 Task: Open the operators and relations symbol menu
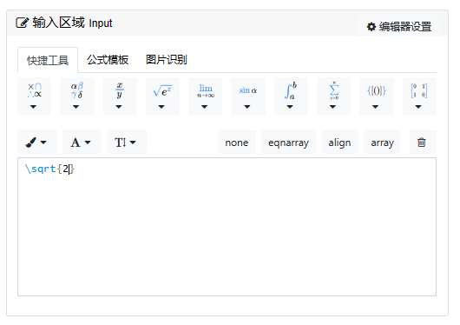35,96
